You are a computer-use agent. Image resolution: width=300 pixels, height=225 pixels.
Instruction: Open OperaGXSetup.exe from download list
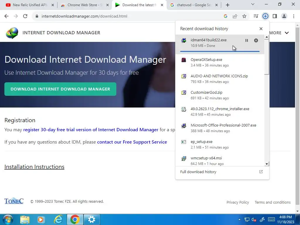tap(220, 62)
